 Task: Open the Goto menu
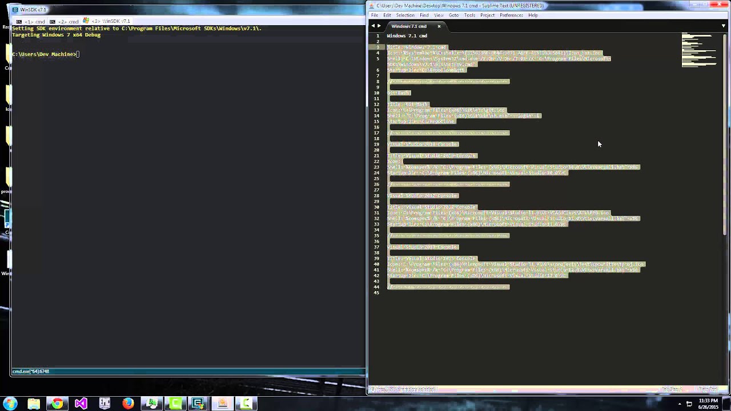click(x=453, y=15)
